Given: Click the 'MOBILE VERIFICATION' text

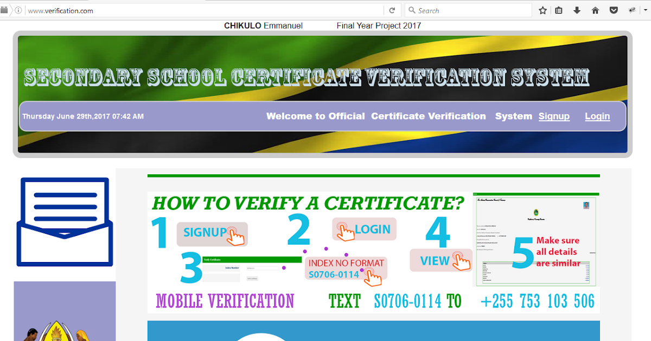Looking at the screenshot, I should [225, 301].
